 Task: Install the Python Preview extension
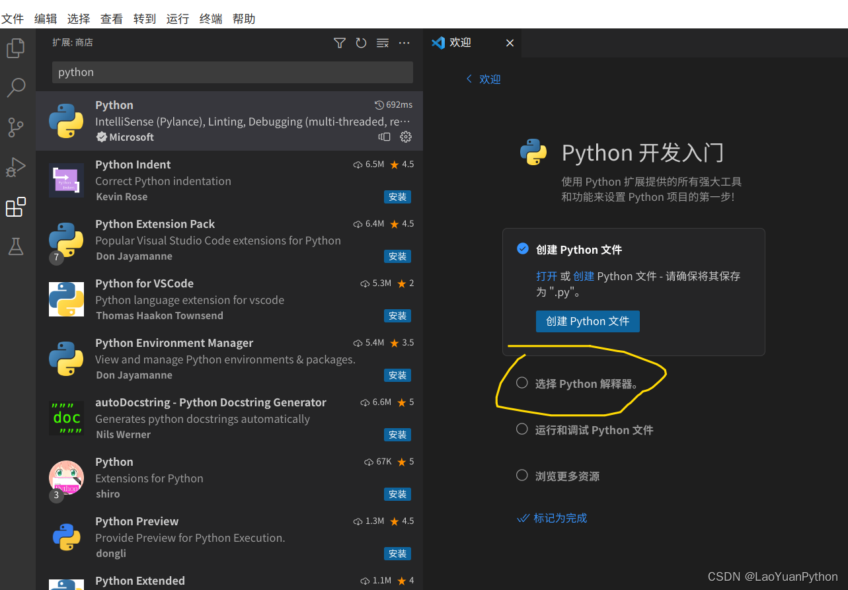click(398, 554)
